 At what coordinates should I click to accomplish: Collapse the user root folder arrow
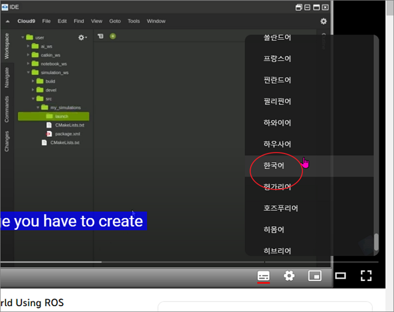[x=23, y=37]
